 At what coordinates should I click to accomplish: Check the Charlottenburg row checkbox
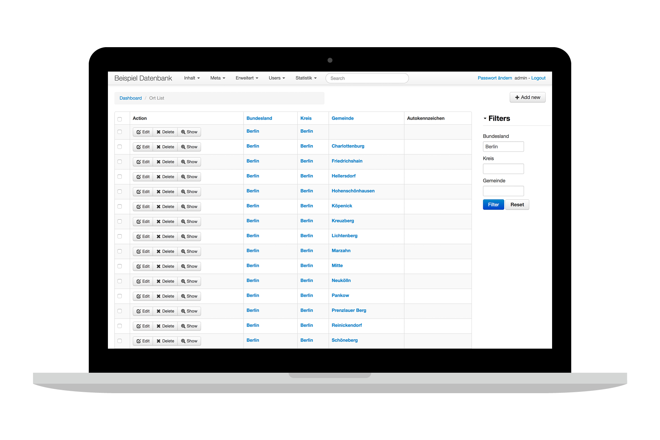tap(120, 147)
